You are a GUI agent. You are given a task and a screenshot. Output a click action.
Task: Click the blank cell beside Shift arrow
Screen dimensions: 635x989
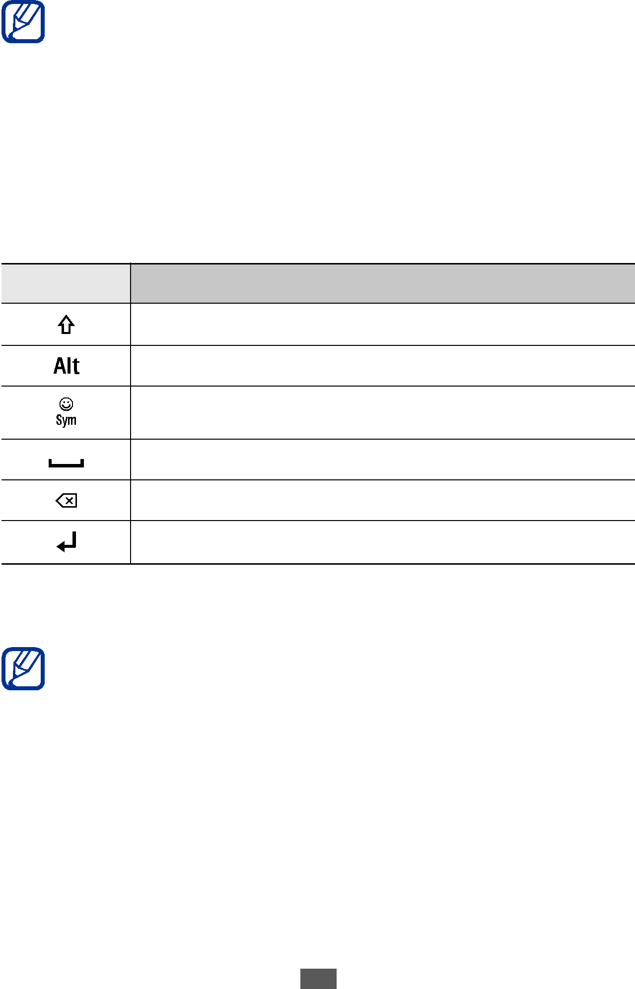[x=383, y=325]
